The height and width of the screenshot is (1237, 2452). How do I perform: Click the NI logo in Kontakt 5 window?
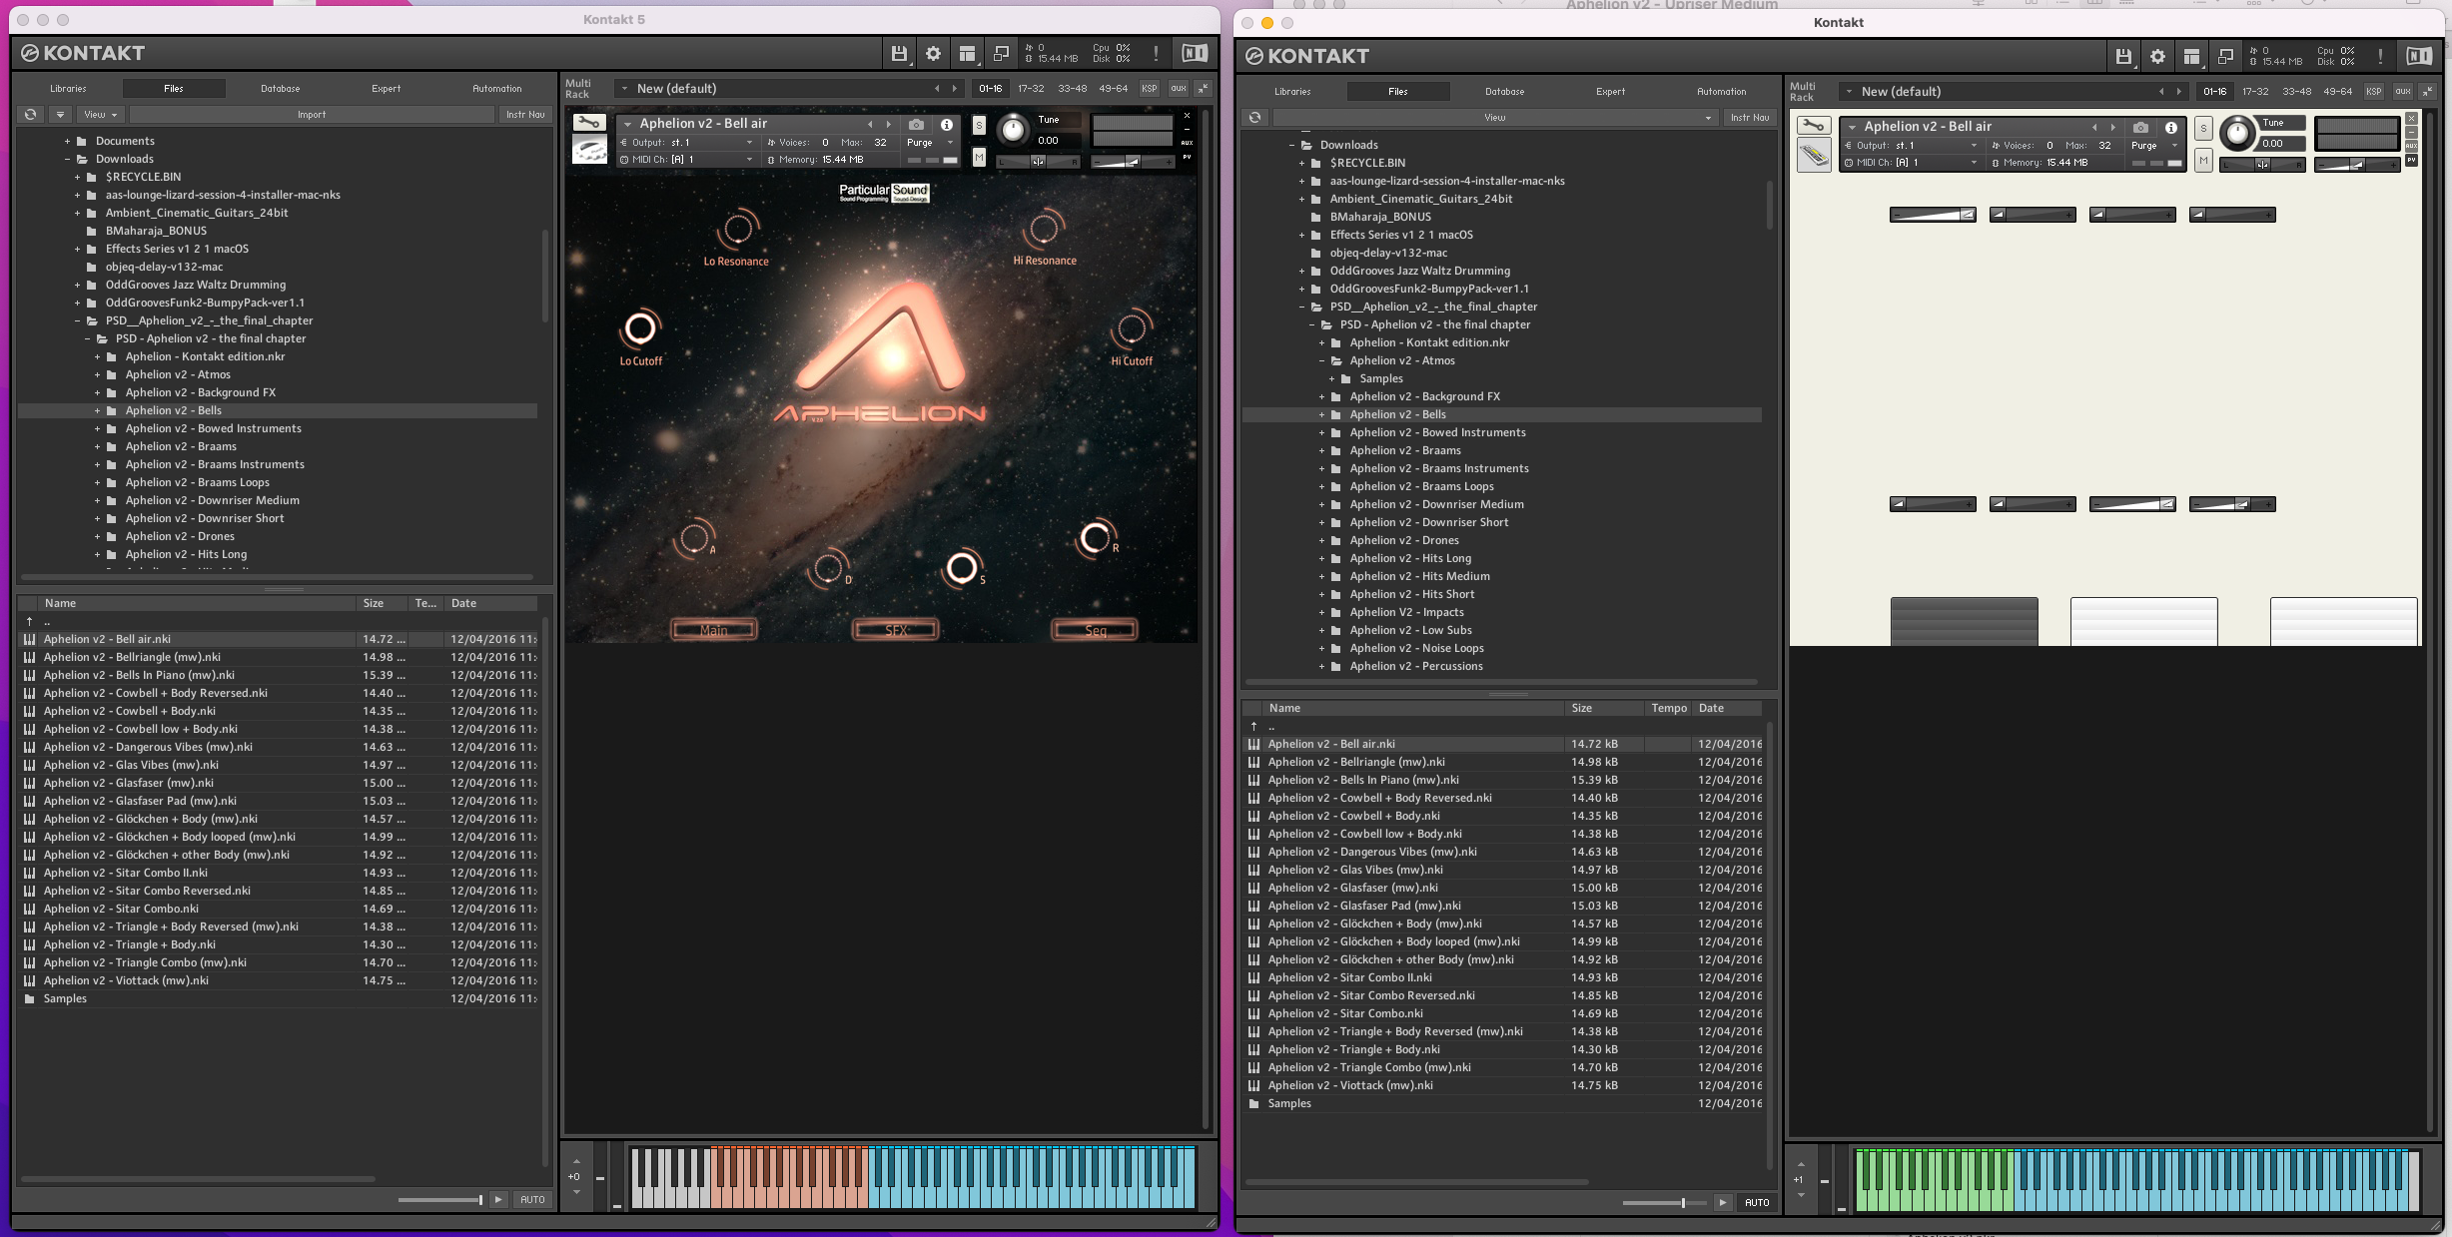[x=1195, y=54]
